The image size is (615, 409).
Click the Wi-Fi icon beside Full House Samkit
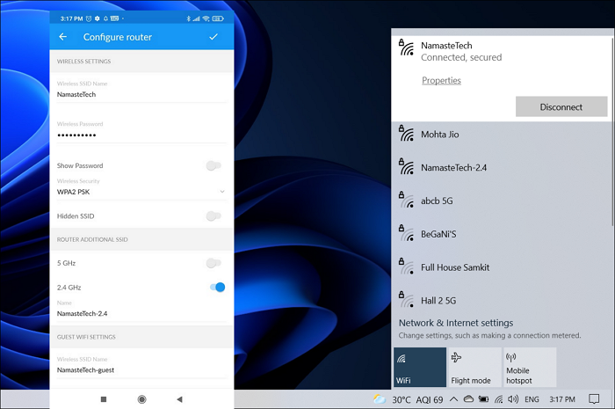point(407,267)
